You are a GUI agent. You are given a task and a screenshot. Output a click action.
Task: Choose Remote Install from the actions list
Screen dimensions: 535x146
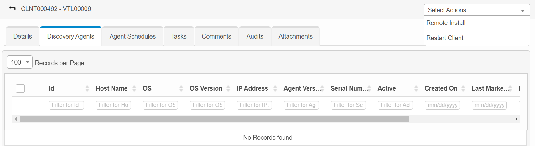446,23
